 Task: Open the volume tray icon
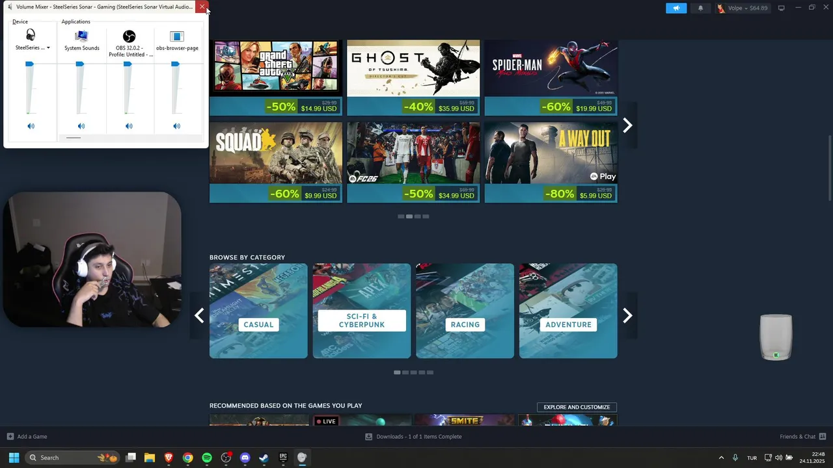[778, 458]
